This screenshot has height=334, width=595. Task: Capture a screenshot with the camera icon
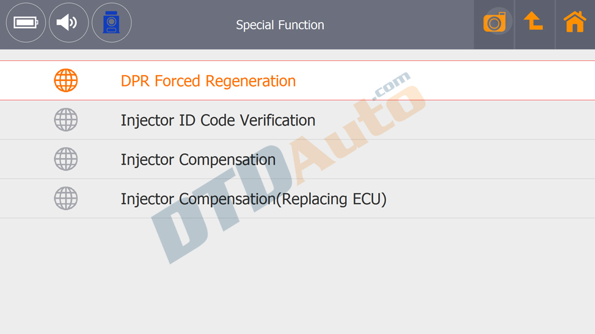tap(494, 23)
